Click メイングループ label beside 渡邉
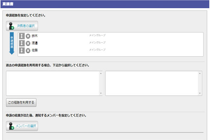Image resolution: width=210 pixels, height=140 pixels. pyautogui.click(x=97, y=42)
